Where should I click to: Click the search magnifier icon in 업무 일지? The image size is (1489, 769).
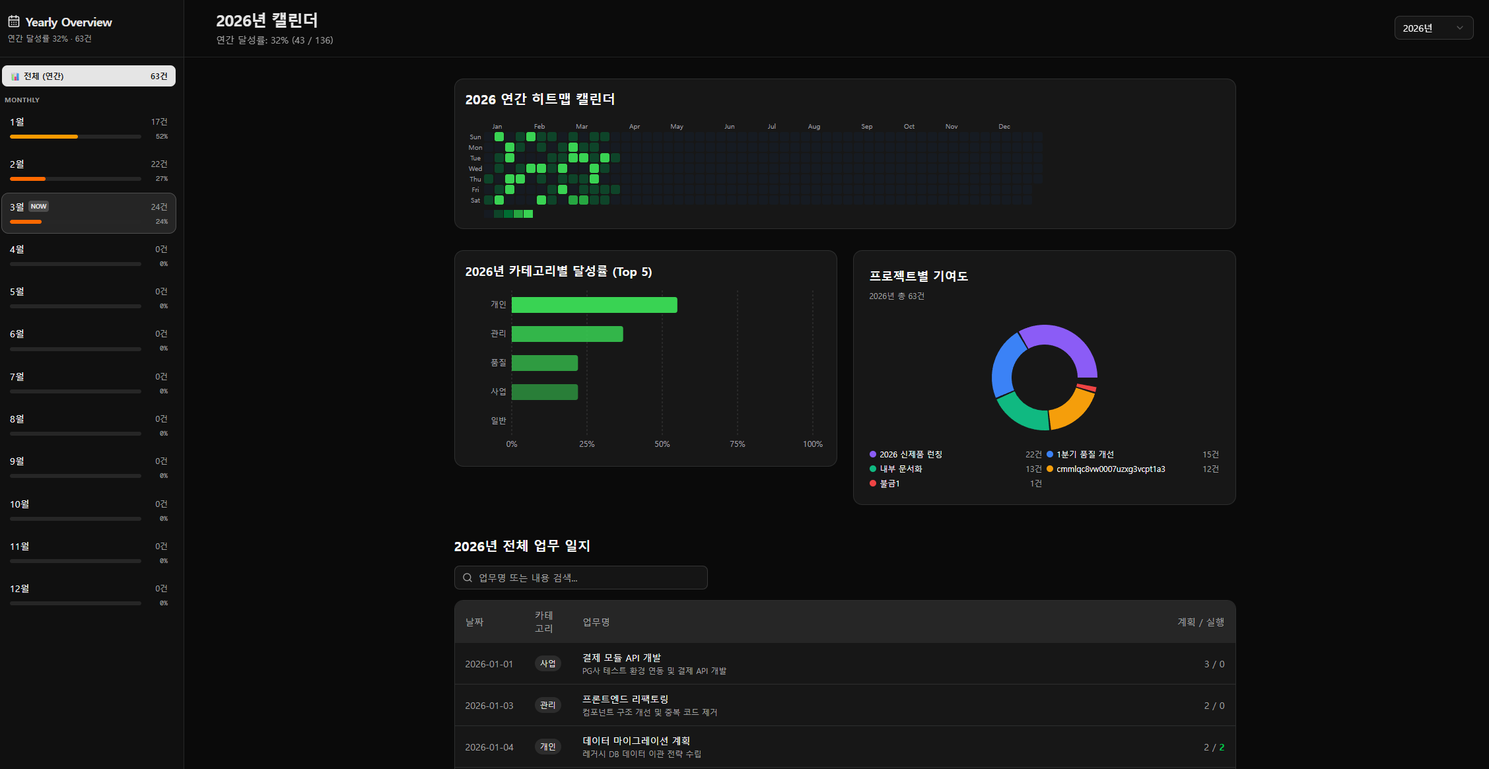(x=467, y=578)
